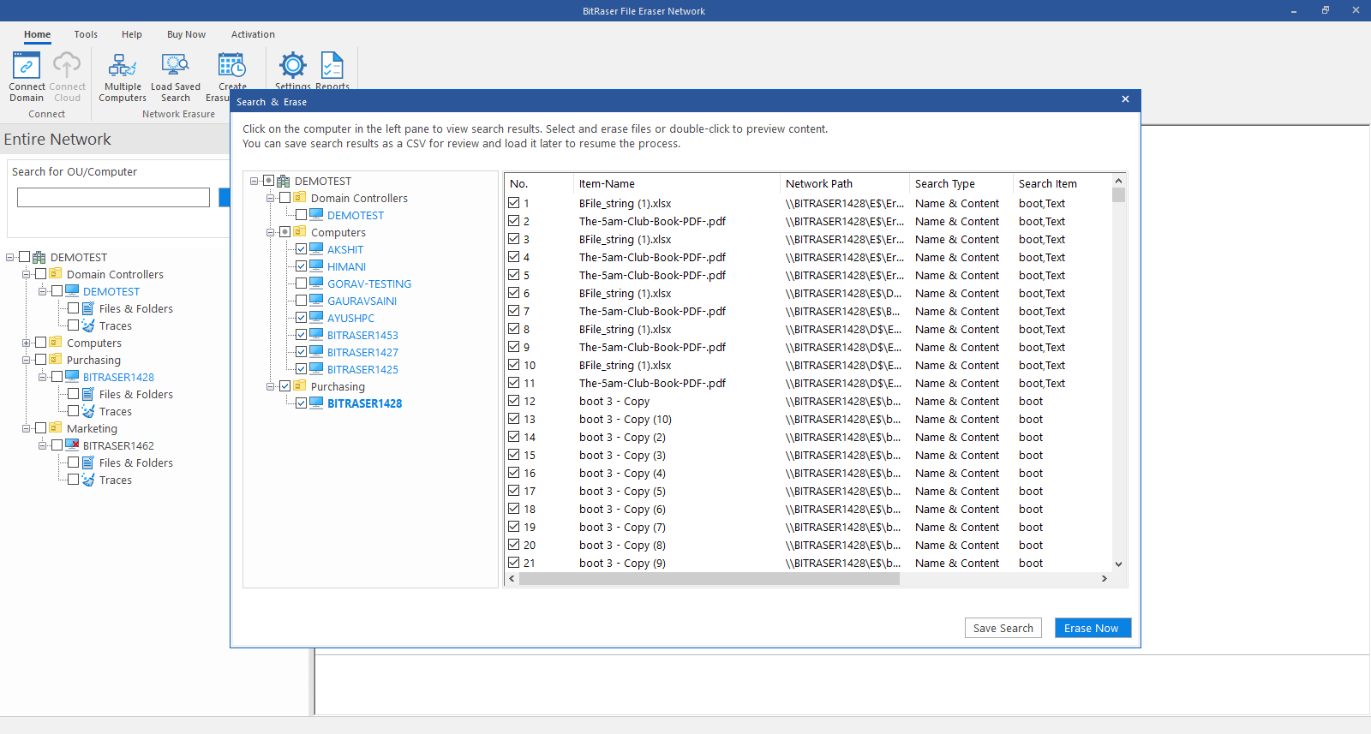Click the GORAV-TESTING computer icon

pos(316,283)
